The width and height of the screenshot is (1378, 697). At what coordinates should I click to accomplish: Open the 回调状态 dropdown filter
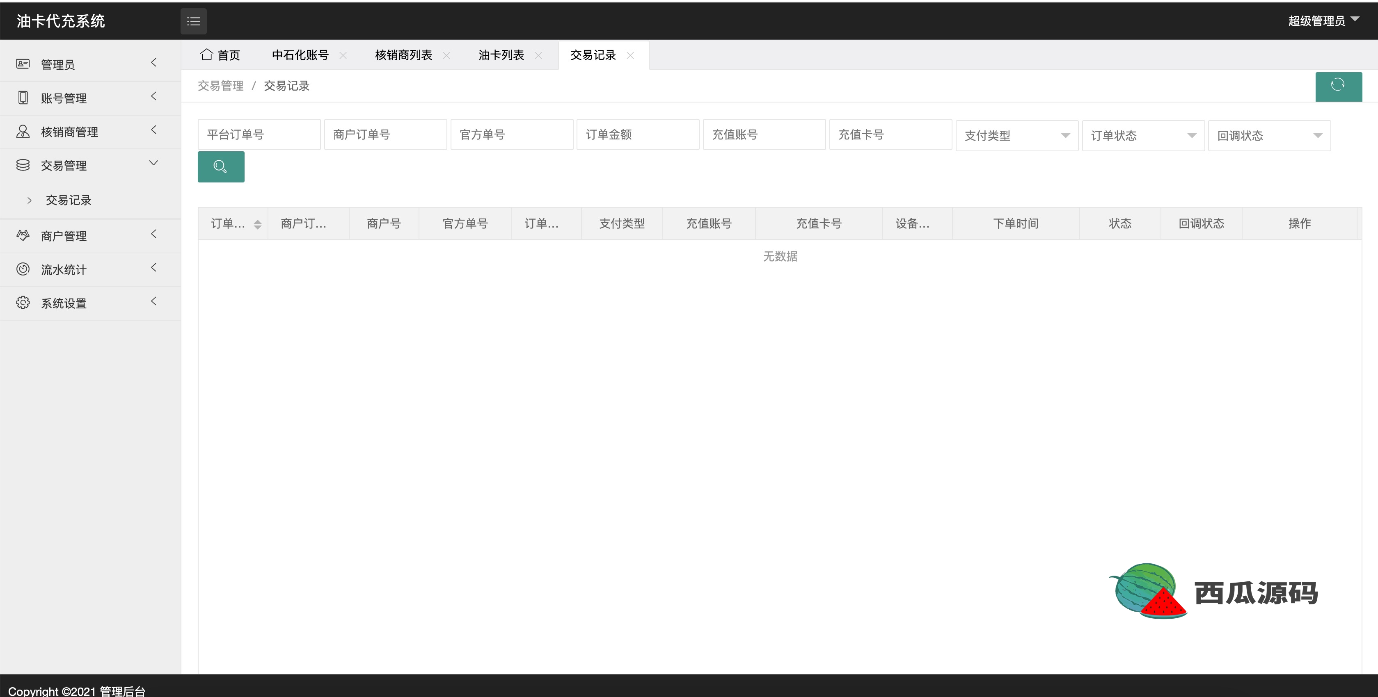click(x=1269, y=135)
